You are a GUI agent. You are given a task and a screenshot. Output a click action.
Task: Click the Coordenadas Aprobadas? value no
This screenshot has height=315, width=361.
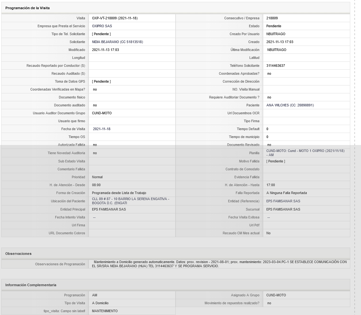click(x=269, y=73)
